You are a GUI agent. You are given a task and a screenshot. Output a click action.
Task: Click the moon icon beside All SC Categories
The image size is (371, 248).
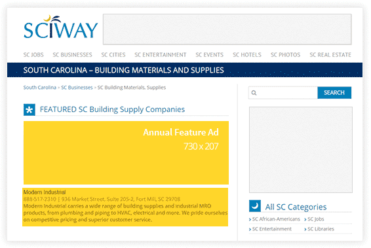[x=255, y=206]
